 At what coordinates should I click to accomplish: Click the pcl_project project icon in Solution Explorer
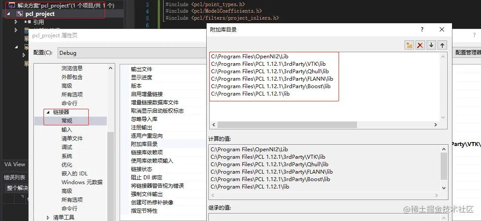[19, 14]
